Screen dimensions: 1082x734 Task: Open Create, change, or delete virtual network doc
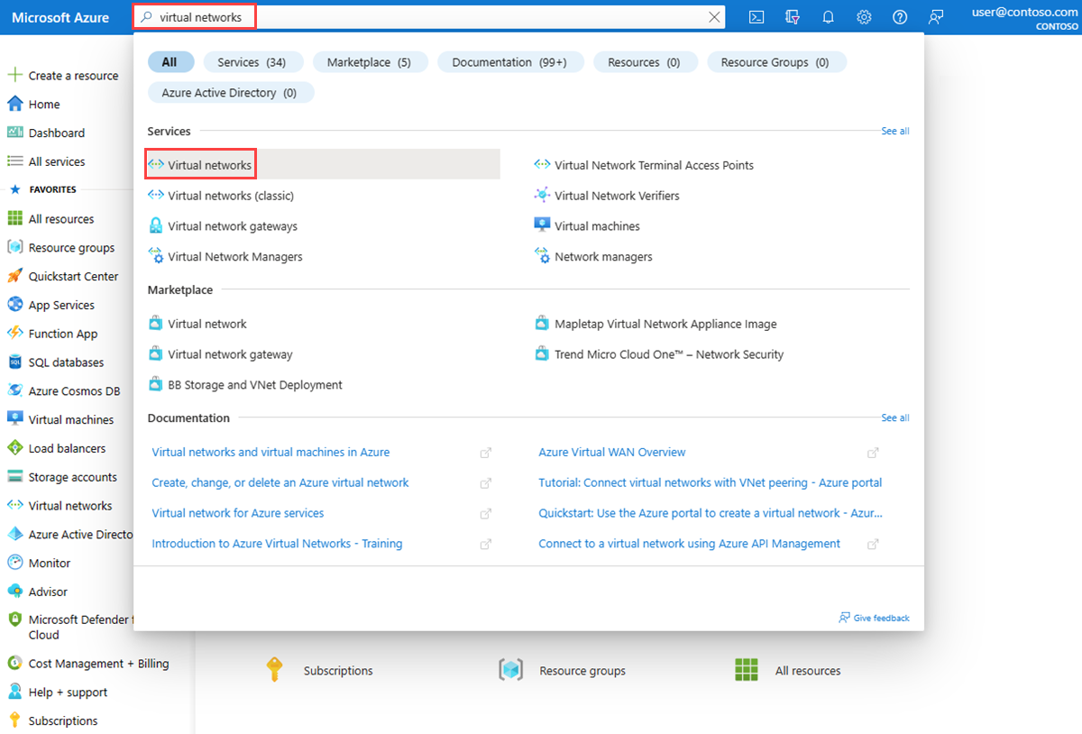(x=280, y=483)
